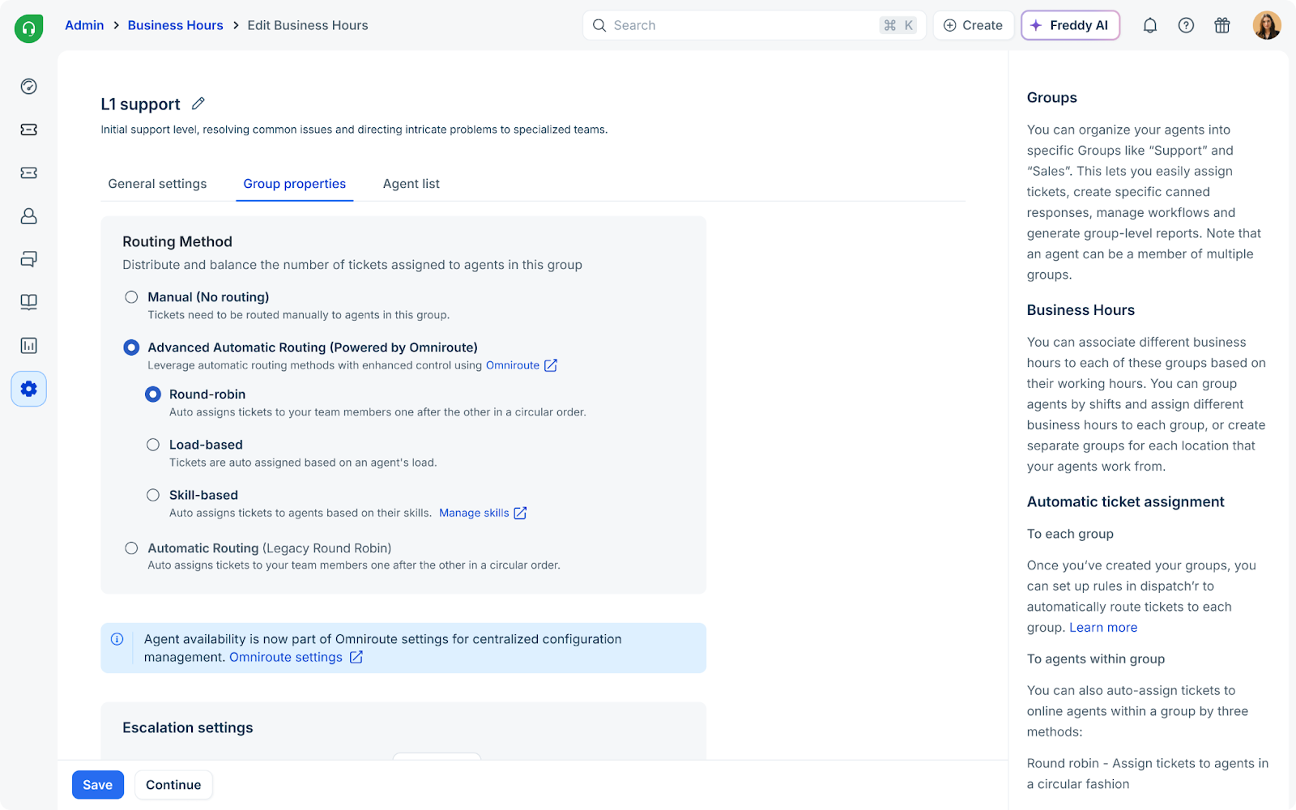1296x810 pixels.
Task: Open the admin settings gear icon
Action: (x=28, y=389)
